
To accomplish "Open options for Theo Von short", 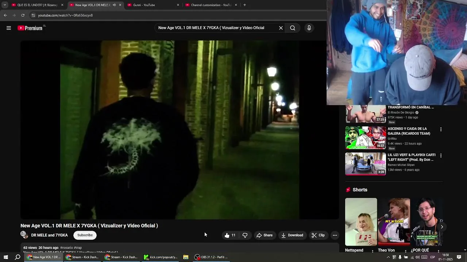I will pos(405,251).
